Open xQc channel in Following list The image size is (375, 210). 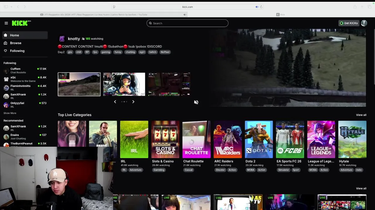pyautogui.click(x=25, y=79)
